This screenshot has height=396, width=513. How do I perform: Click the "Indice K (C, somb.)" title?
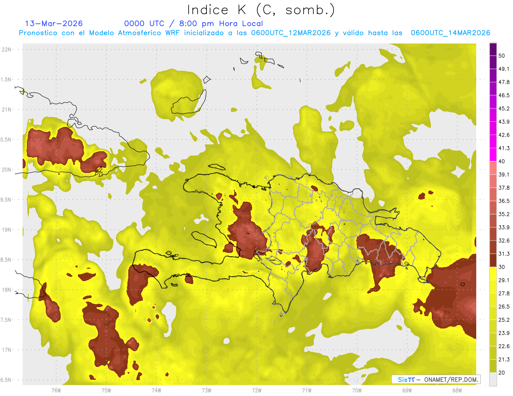261,10
